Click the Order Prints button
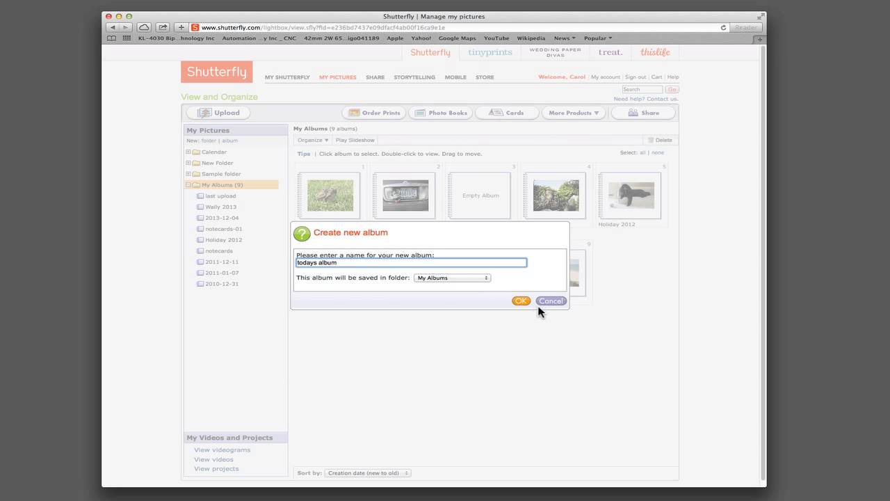This screenshot has width=890, height=501. coord(375,113)
